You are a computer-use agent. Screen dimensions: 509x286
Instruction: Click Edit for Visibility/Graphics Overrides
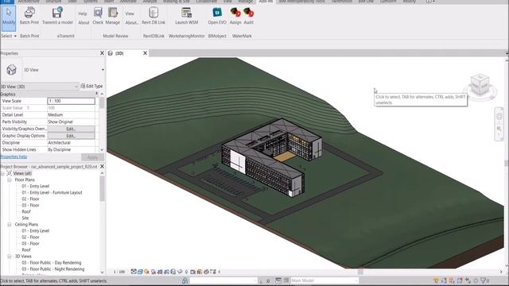(71, 129)
